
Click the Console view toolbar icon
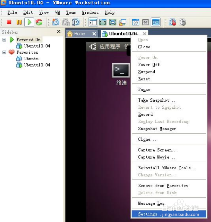click(156, 22)
